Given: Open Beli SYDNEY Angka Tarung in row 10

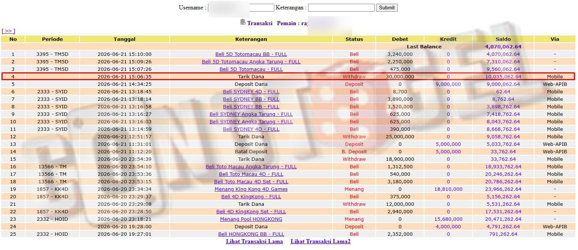Looking at the screenshot, I should tap(251, 121).
